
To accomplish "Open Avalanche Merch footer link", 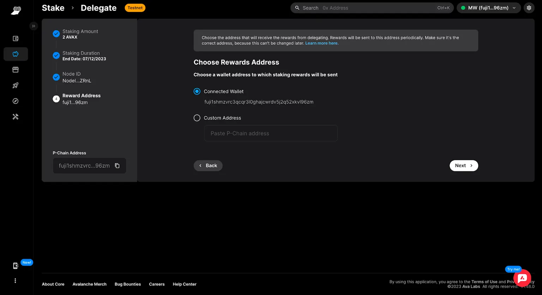I will tap(90, 284).
